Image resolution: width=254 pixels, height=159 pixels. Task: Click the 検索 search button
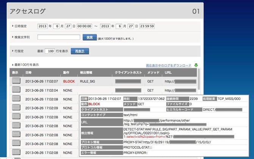[89, 37]
